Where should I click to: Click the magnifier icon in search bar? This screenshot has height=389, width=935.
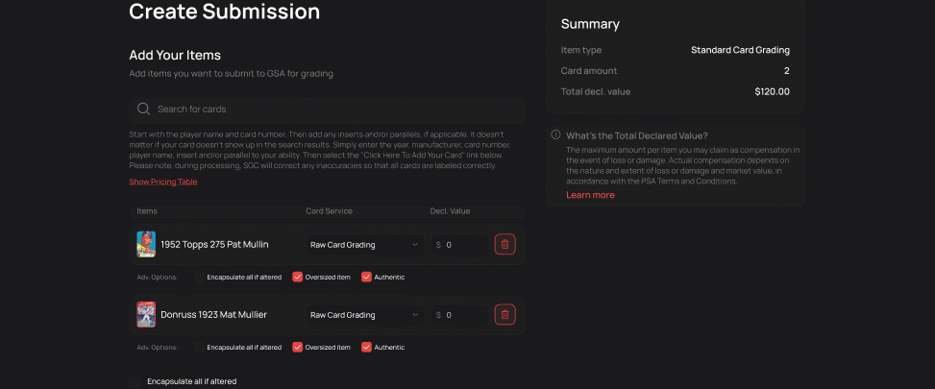[x=143, y=109]
